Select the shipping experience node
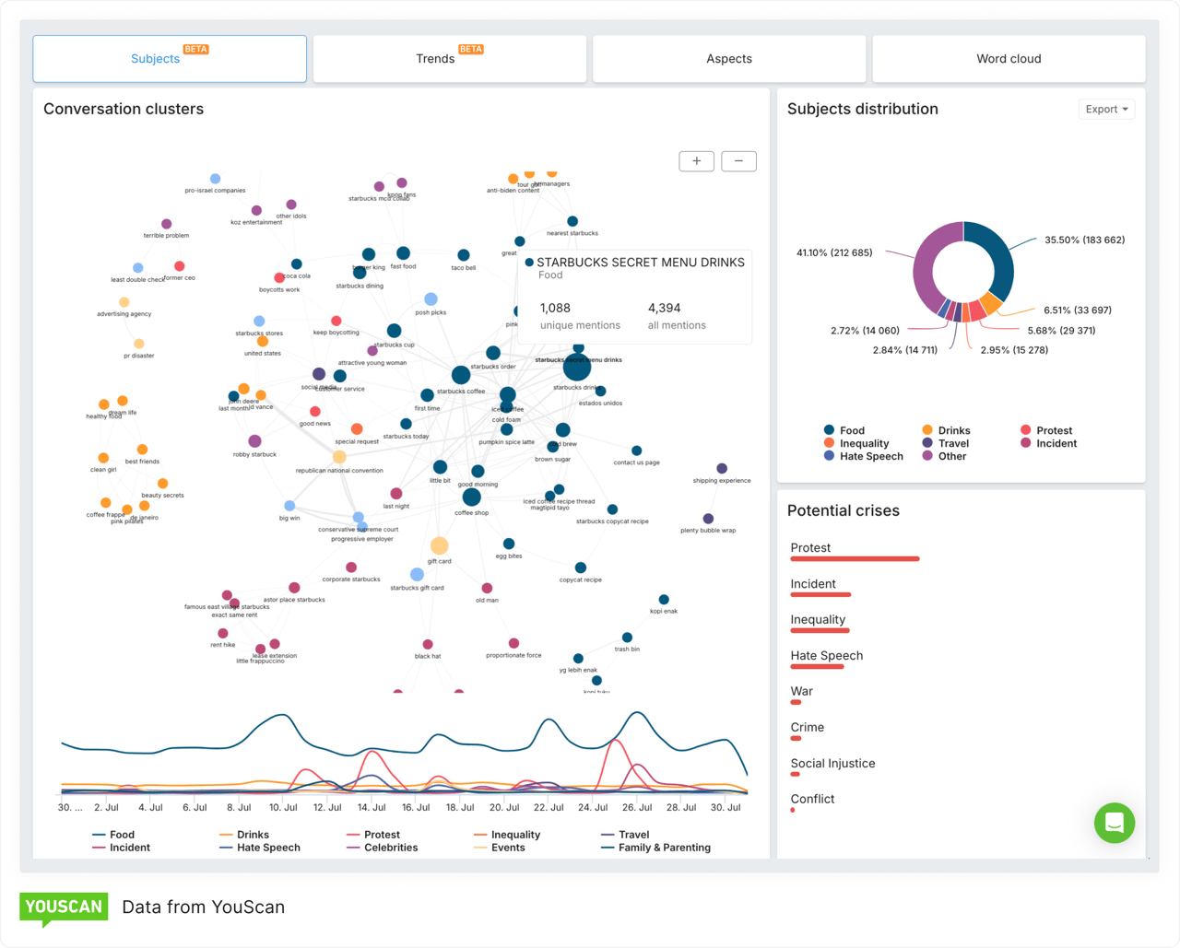The width and height of the screenshot is (1180, 948). pyautogui.click(x=722, y=469)
